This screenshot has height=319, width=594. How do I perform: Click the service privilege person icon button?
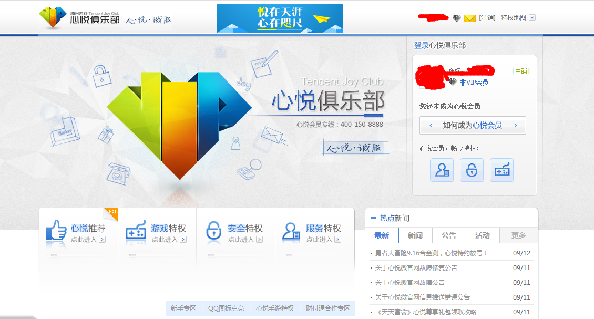pyautogui.click(x=442, y=170)
